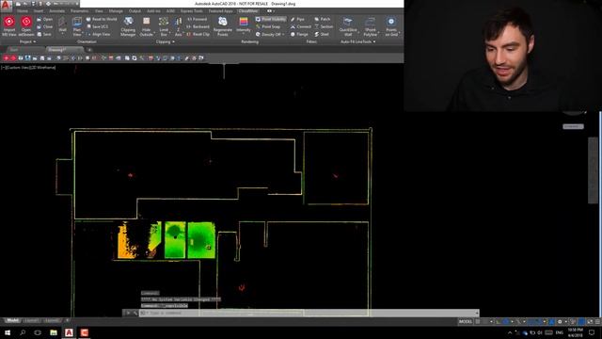Image resolution: width=602 pixels, height=339 pixels.
Task: Switch to the Model layout tab
Action: pyautogui.click(x=12, y=320)
